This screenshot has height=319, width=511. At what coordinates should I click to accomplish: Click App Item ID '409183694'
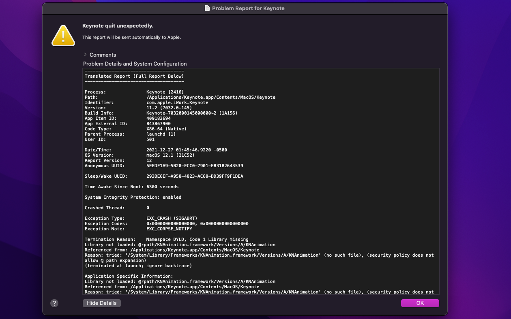coord(159,118)
